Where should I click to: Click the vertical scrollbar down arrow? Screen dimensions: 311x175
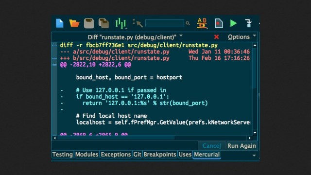255,133
